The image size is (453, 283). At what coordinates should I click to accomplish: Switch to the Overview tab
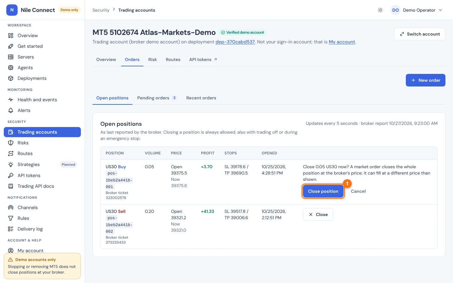click(106, 59)
